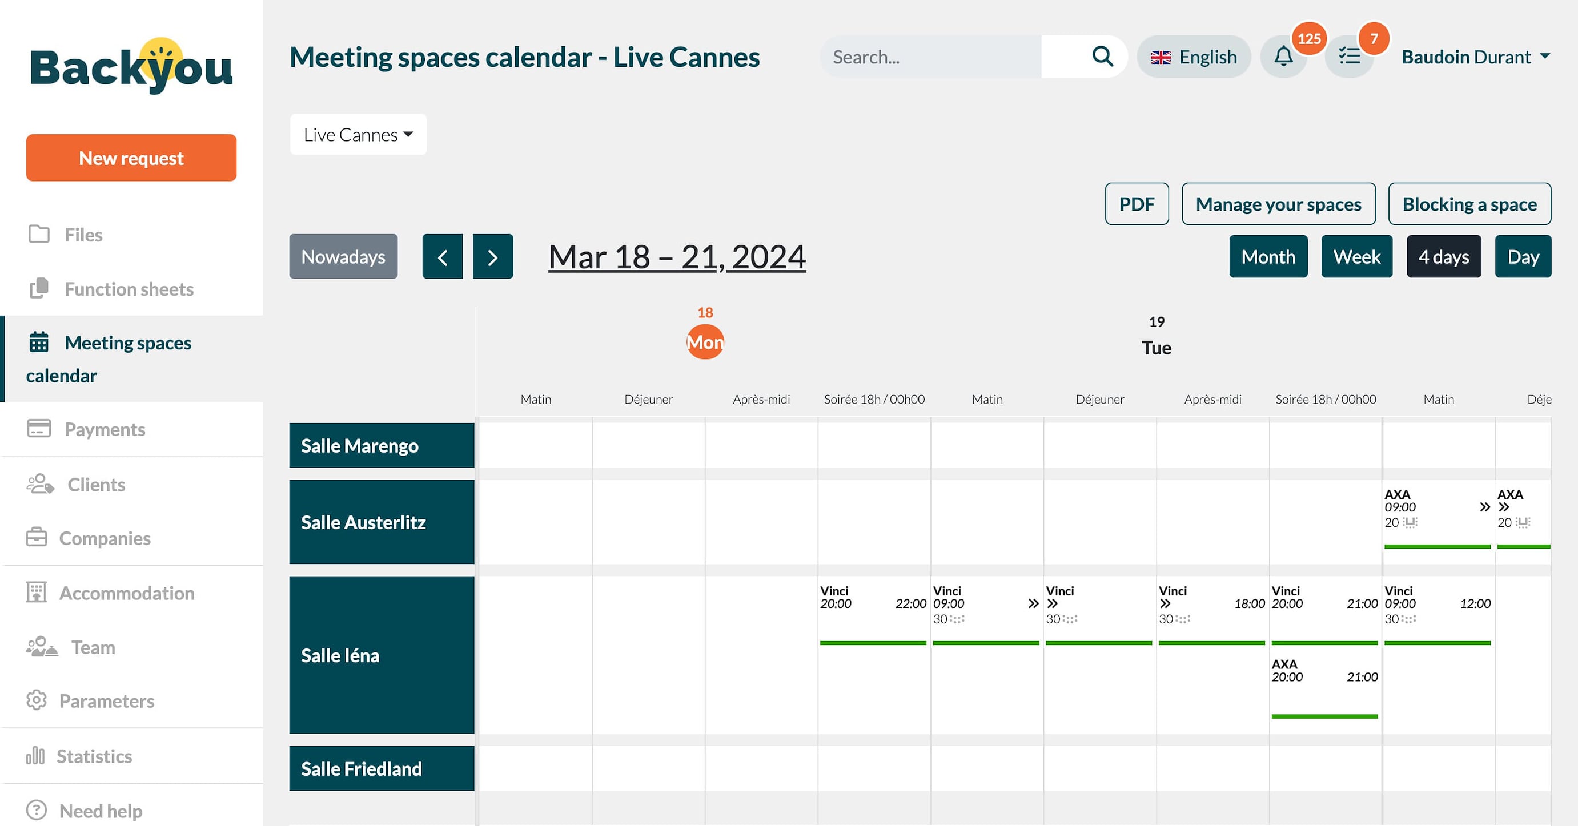The height and width of the screenshot is (826, 1578).
Task: Click the search magnifier icon
Action: 1102,57
